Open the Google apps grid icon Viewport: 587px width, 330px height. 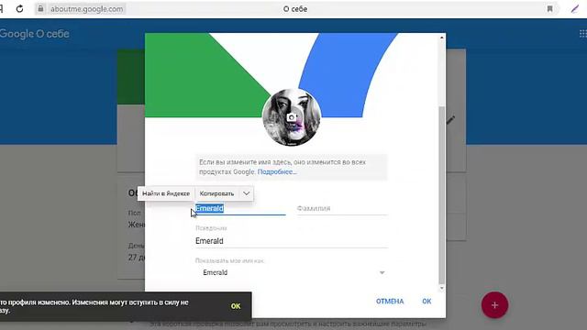(x=583, y=34)
